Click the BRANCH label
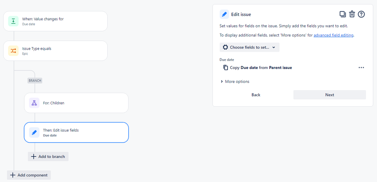Screen dimensions: 377x182 pos(35,81)
